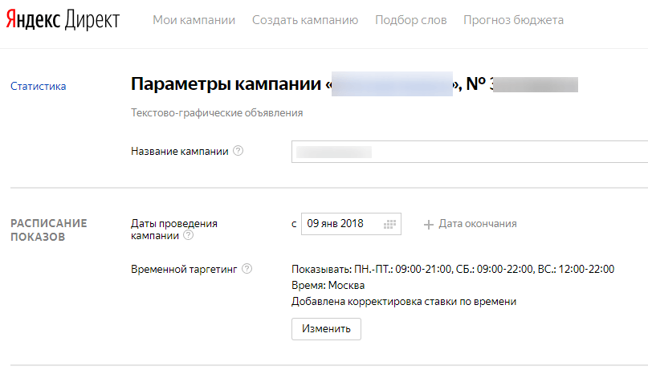The image size is (648, 370).
Task: Open help icon under Даты проведения кампании
Action: point(188,236)
